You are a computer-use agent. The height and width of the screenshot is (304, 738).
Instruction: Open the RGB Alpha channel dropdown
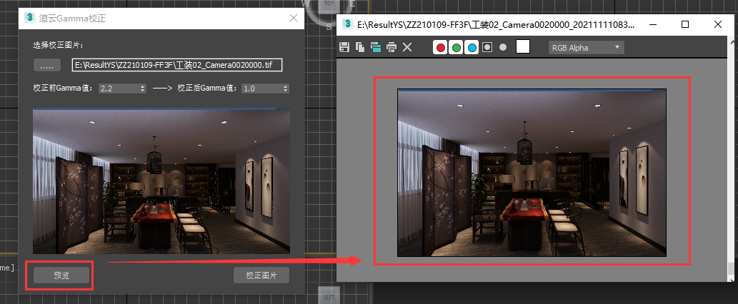point(586,48)
